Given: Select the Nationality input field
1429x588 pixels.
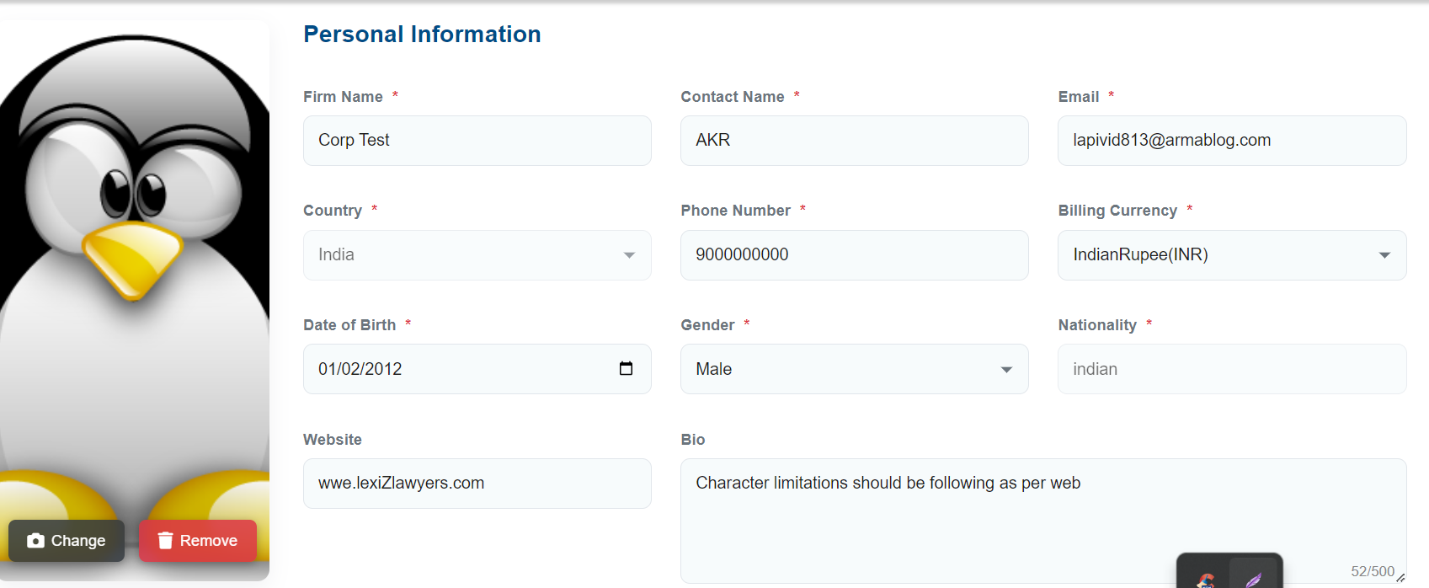Looking at the screenshot, I should [1231, 370].
